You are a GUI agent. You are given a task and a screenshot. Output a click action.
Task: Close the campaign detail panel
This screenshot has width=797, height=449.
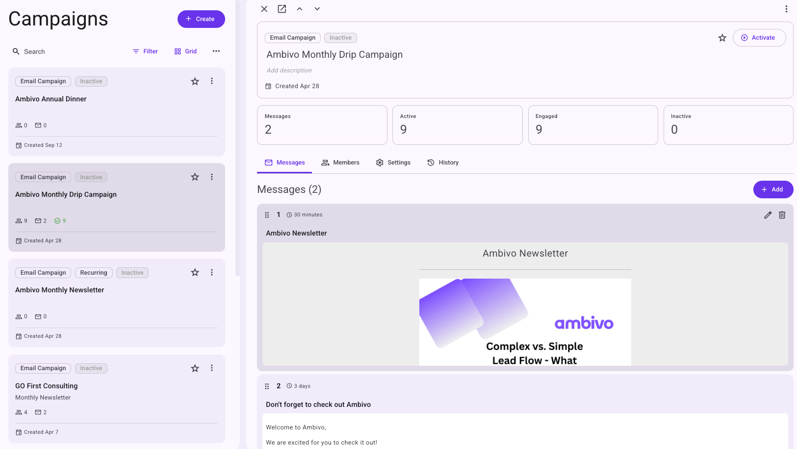coord(264,9)
